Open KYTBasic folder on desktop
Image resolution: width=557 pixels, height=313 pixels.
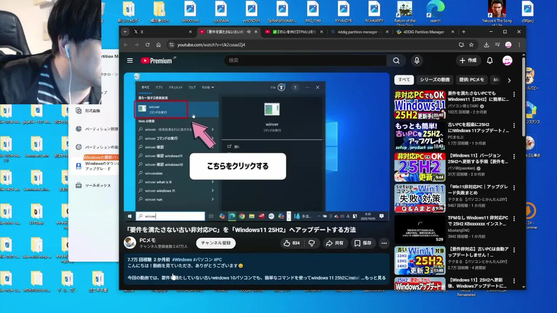[37, 214]
